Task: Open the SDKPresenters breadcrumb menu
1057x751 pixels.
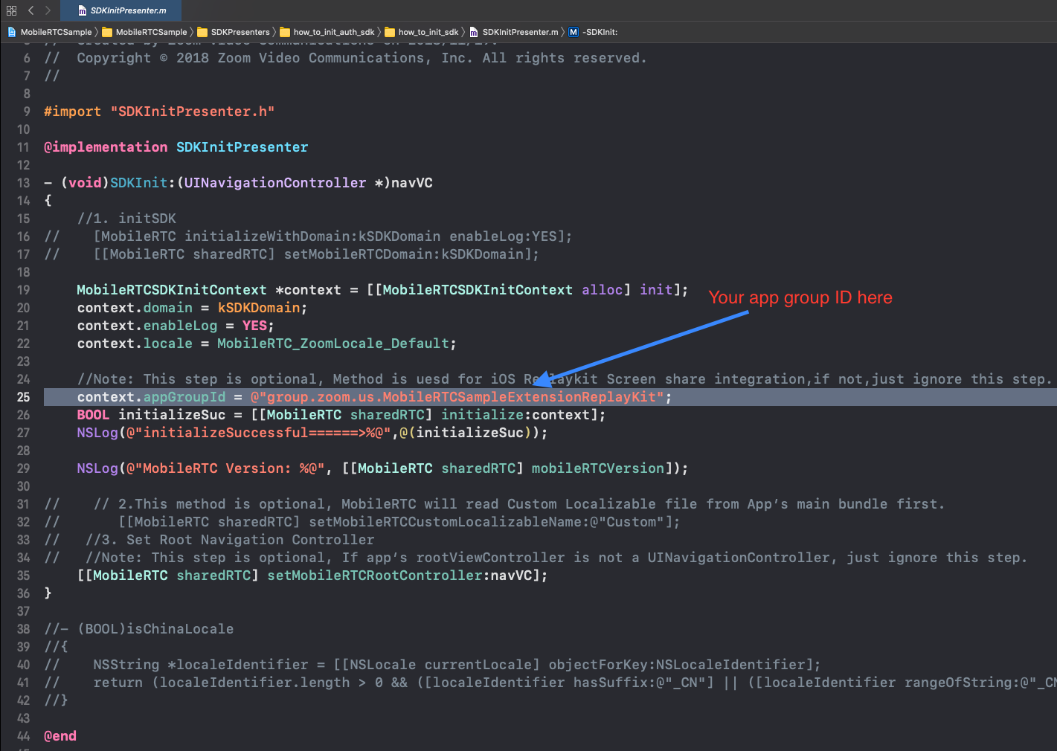Action: coord(240,32)
